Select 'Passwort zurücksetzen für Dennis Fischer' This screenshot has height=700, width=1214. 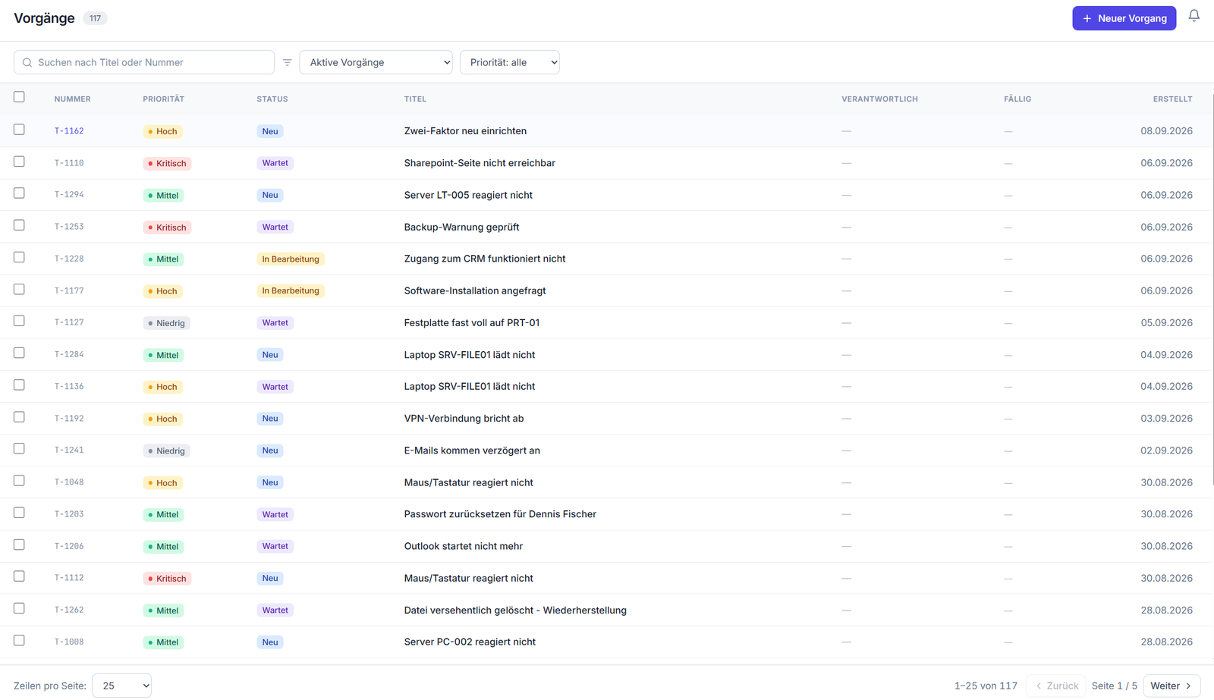tap(500, 514)
